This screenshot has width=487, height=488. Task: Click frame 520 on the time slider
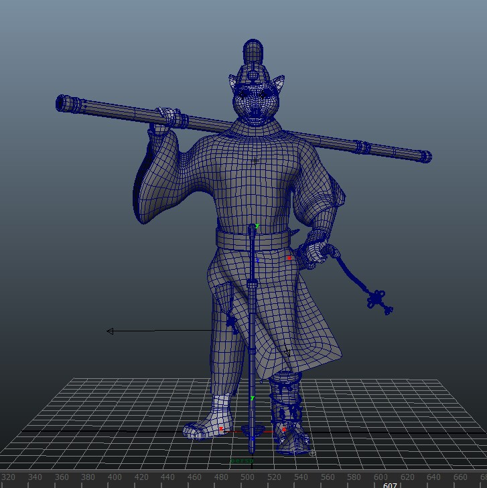tap(274, 477)
